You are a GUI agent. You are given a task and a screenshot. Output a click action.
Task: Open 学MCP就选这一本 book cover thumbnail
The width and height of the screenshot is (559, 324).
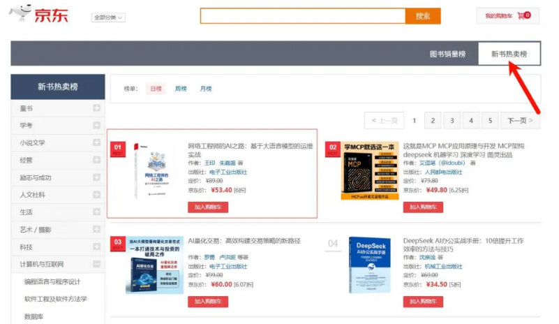[x=370, y=170]
